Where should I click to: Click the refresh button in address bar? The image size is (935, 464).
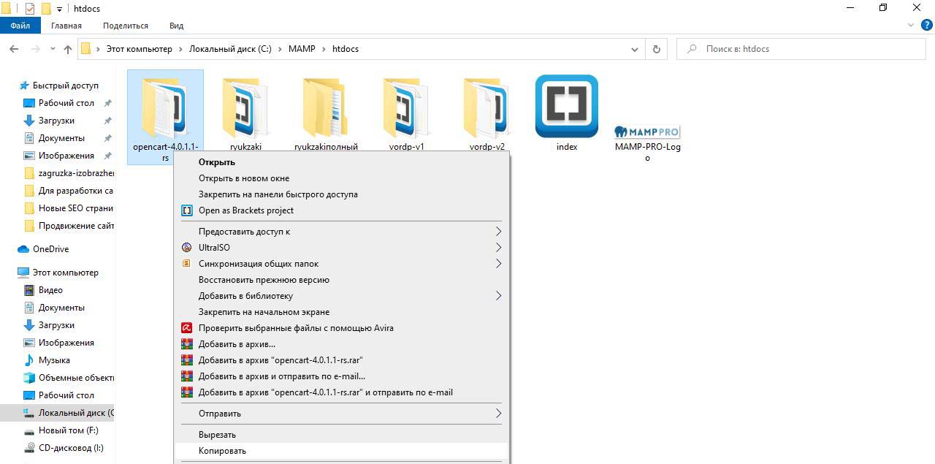pos(656,49)
